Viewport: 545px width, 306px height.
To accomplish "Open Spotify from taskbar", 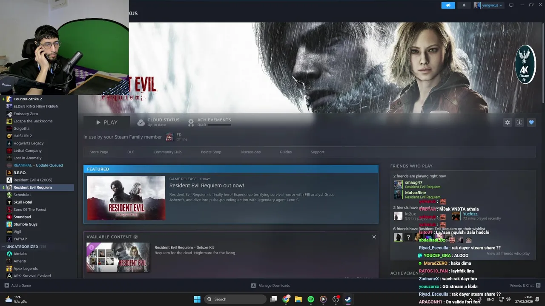I will pos(311,299).
